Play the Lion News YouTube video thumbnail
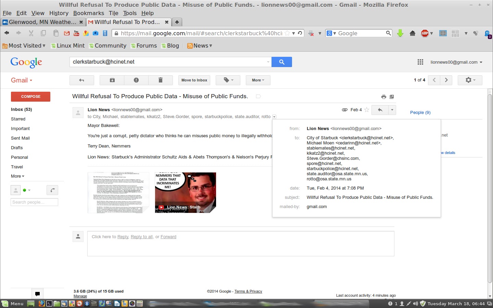 point(185,193)
